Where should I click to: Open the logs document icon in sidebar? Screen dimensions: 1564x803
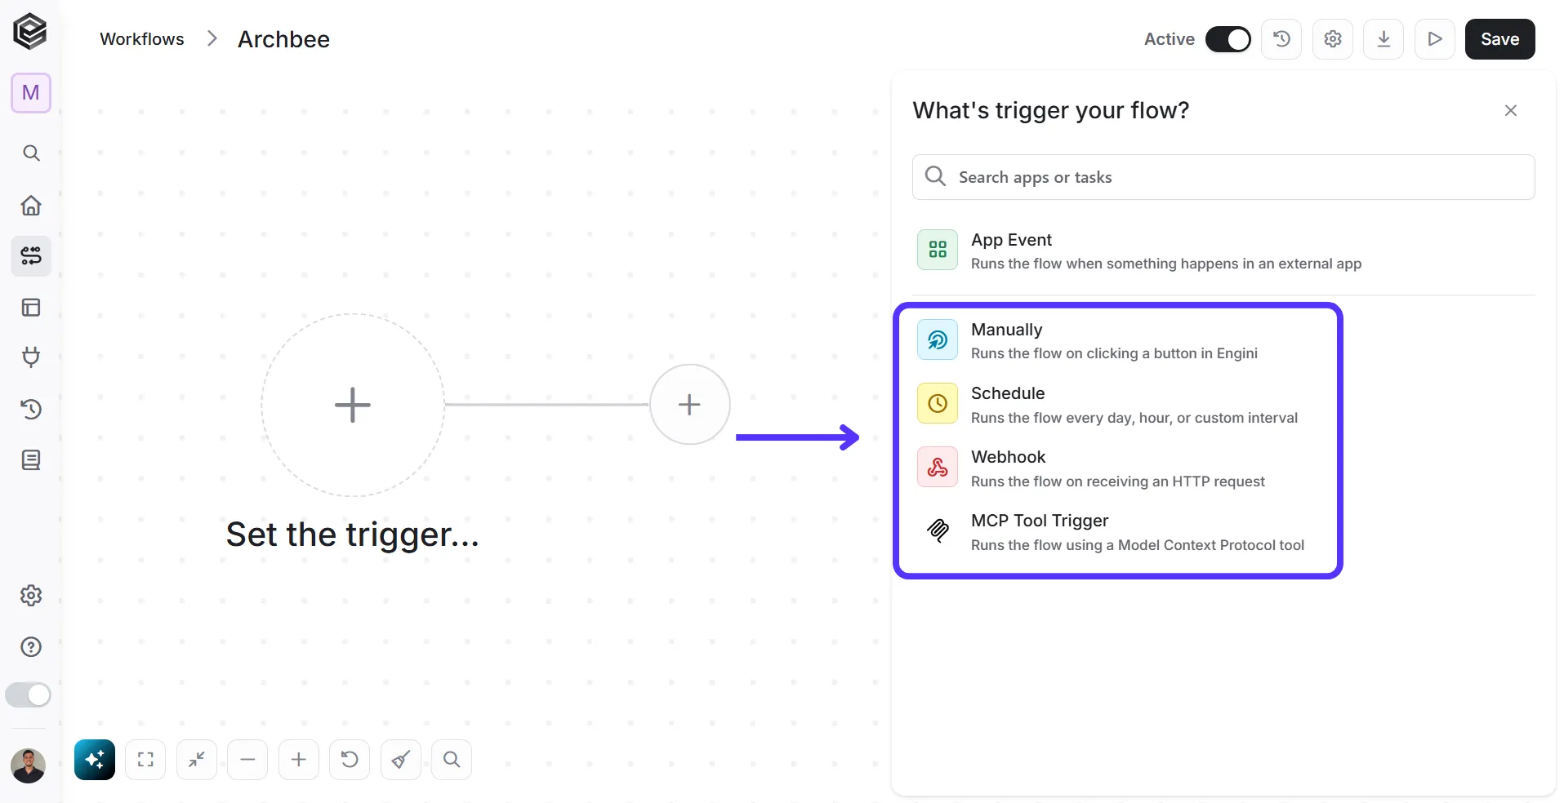31,460
